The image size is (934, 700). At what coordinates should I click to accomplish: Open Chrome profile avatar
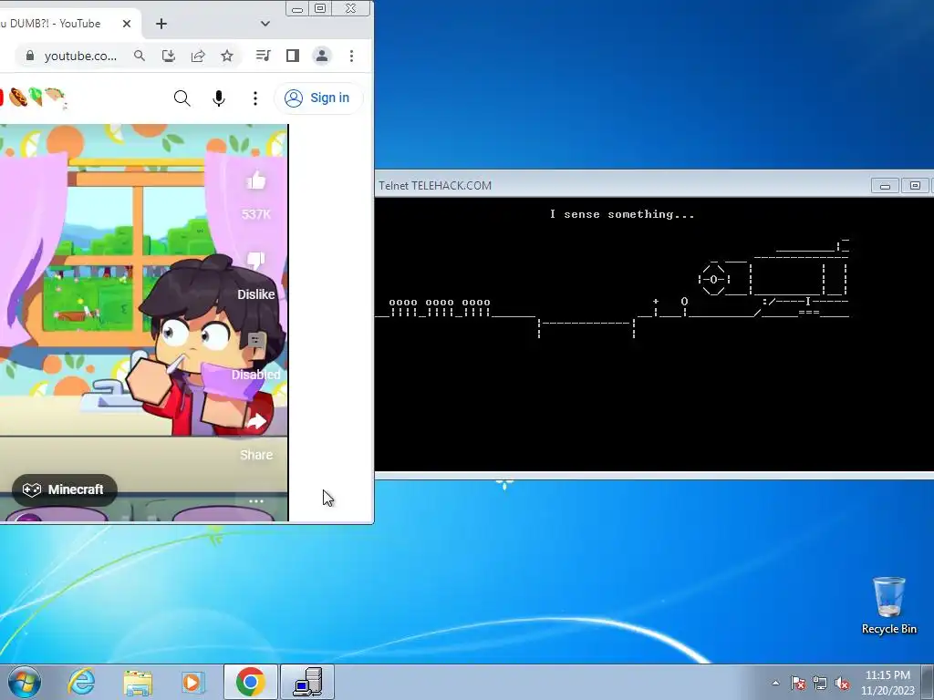coord(322,56)
